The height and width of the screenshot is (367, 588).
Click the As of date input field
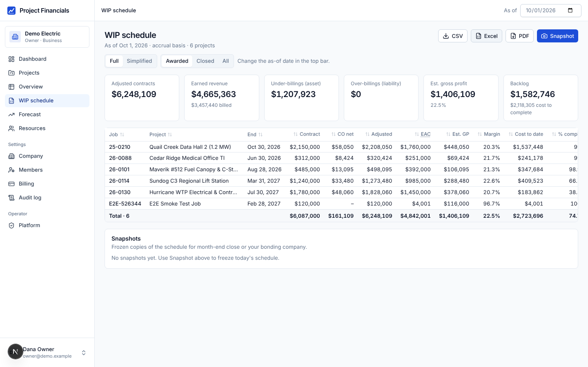coord(550,11)
